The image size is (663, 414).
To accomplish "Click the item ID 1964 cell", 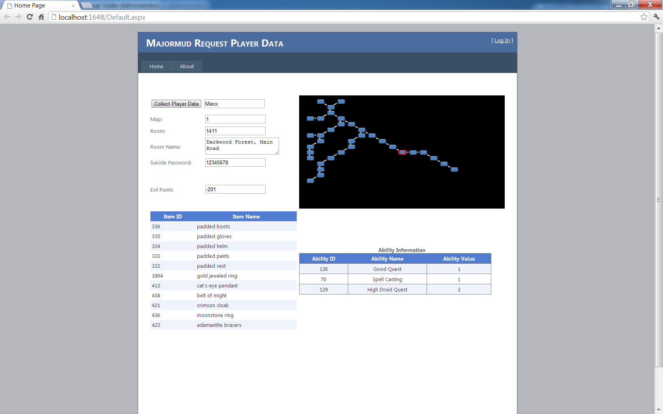I will tap(173, 276).
